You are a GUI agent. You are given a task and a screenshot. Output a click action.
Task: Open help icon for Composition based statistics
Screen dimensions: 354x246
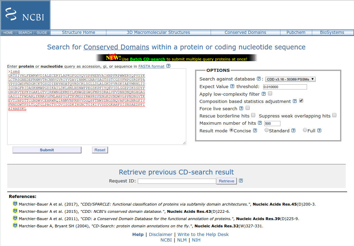click(x=295, y=101)
